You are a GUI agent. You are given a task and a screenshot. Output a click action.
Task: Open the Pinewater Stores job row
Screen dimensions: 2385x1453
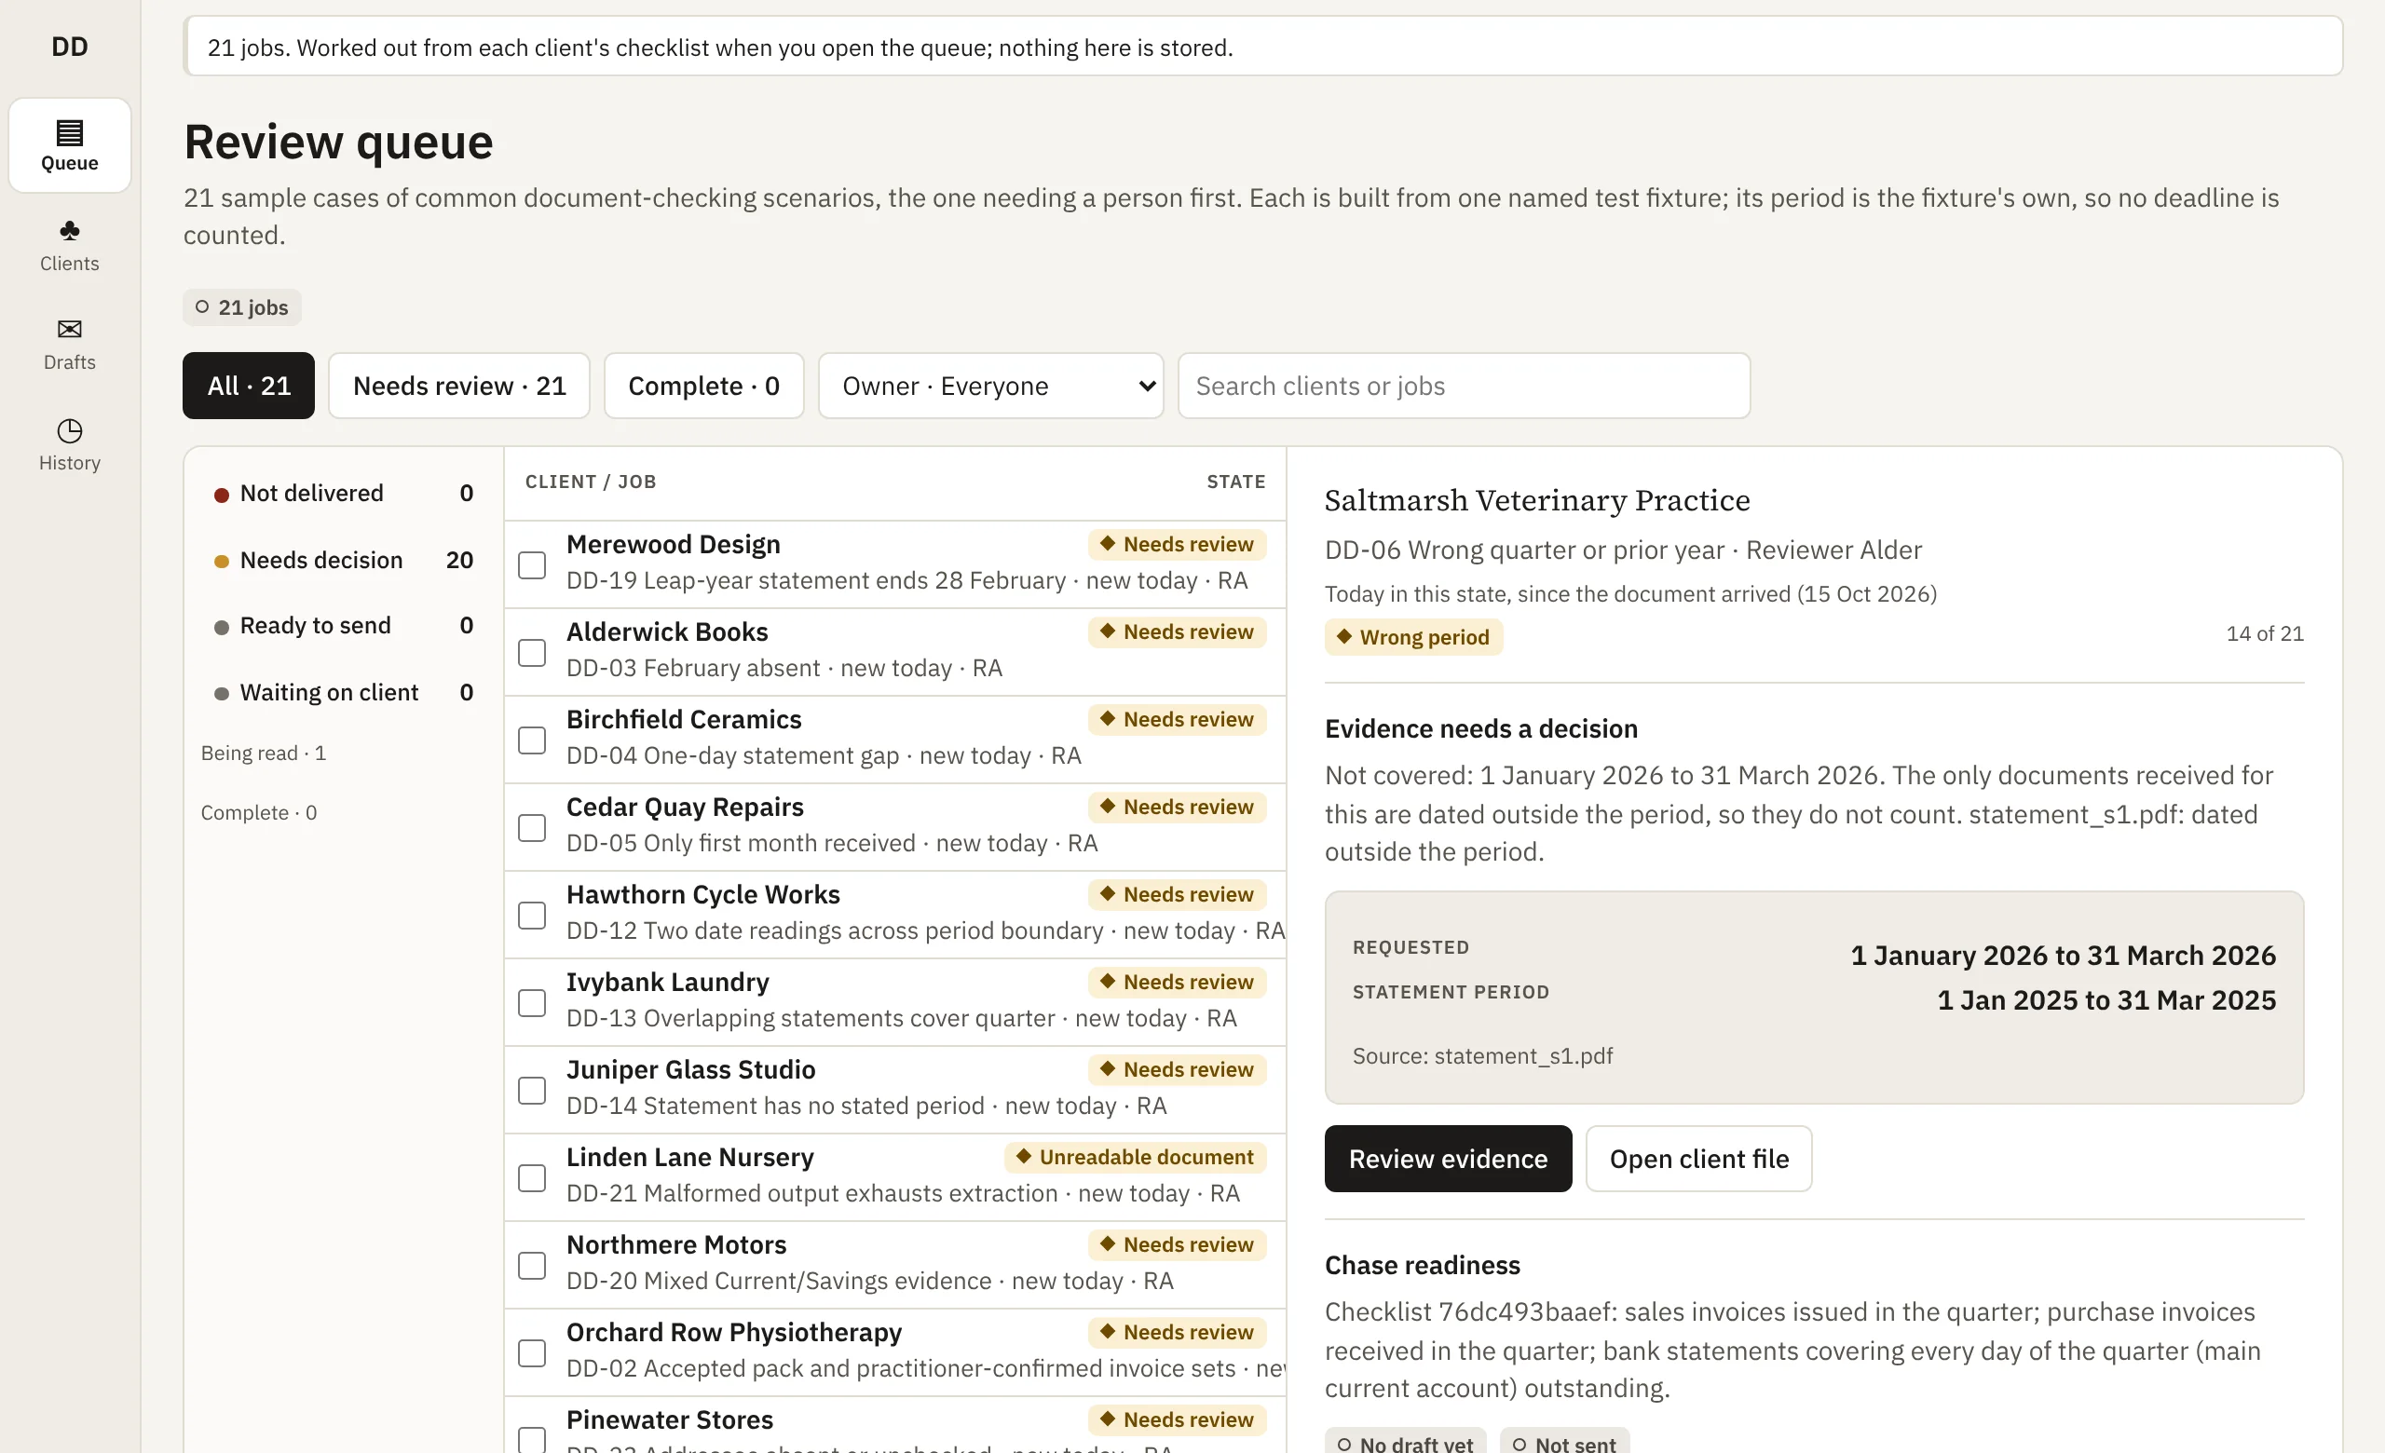pos(895,1426)
